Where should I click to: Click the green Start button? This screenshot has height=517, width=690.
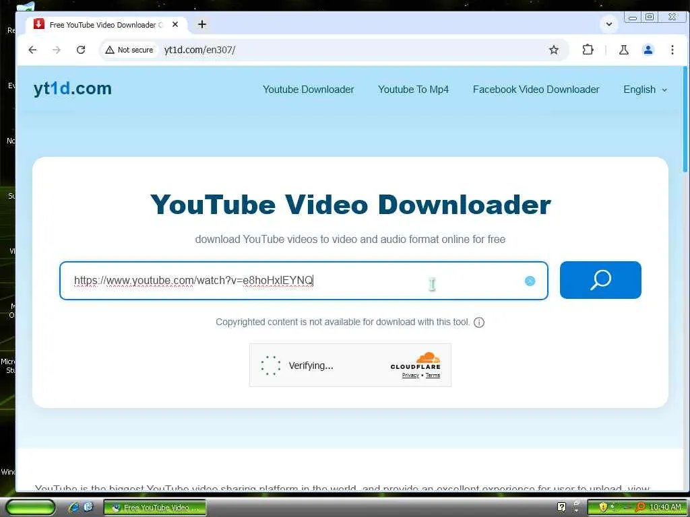(x=30, y=508)
